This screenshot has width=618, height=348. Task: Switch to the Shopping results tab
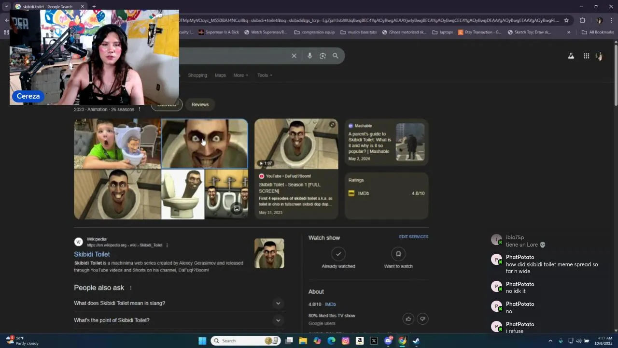[x=197, y=75]
